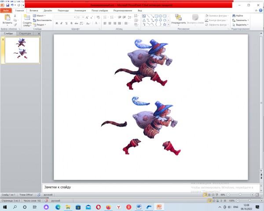Zoom in with PowerPoint plus button

click(x=252, y=195)
